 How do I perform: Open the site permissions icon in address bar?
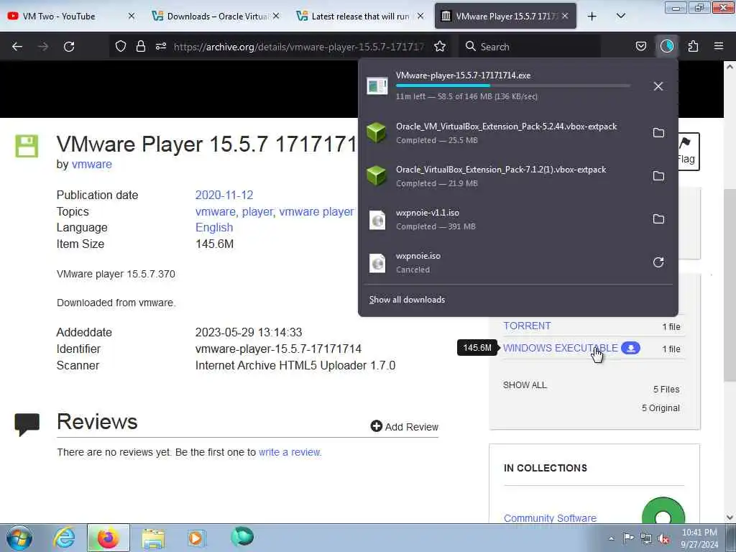160,47
